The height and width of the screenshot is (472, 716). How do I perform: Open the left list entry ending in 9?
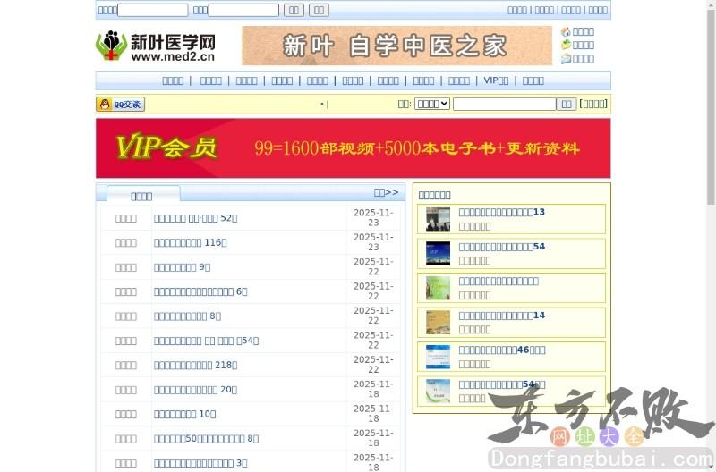coord(182,267)
